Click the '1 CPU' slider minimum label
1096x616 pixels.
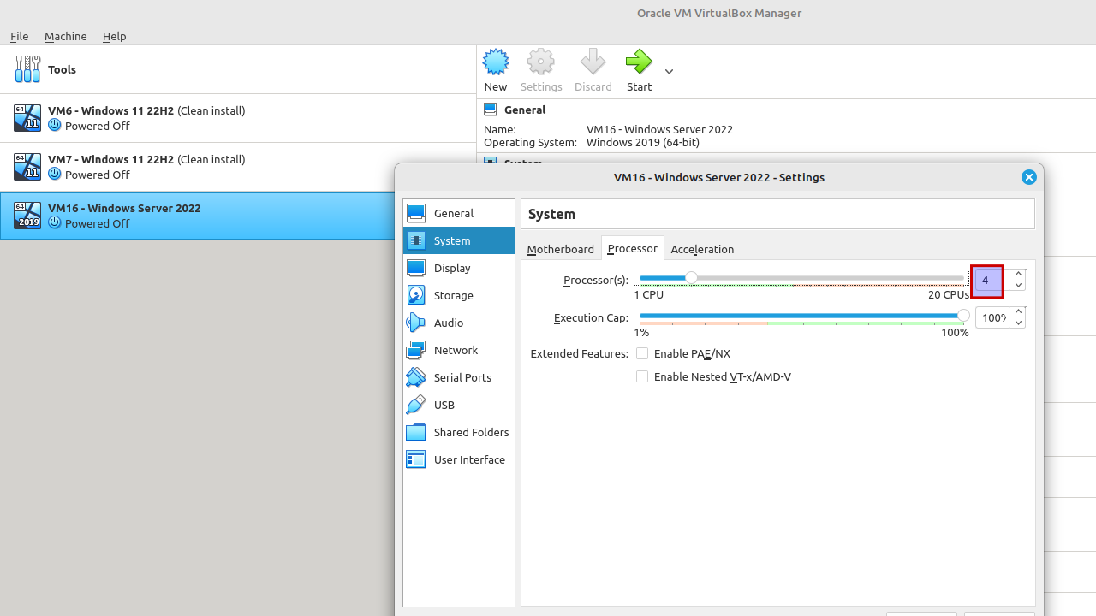point(649,294)
